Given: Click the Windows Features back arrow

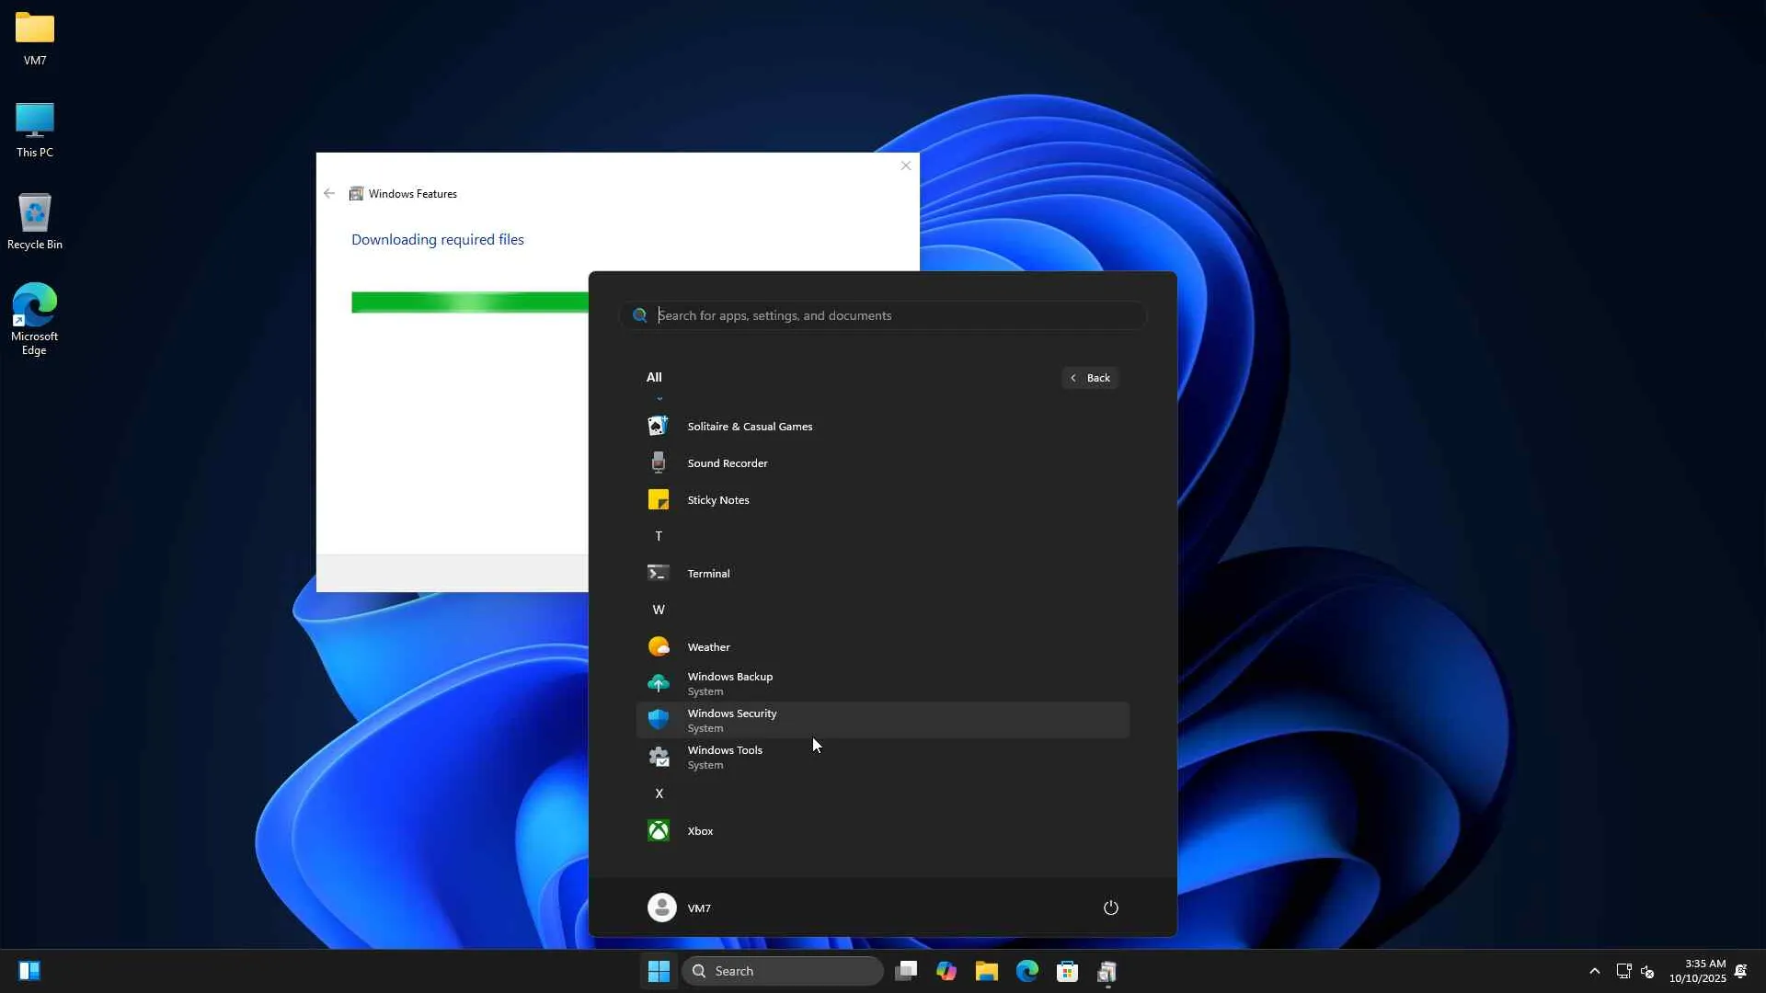Looking at the screenshot, I should [x=329, y=194].
